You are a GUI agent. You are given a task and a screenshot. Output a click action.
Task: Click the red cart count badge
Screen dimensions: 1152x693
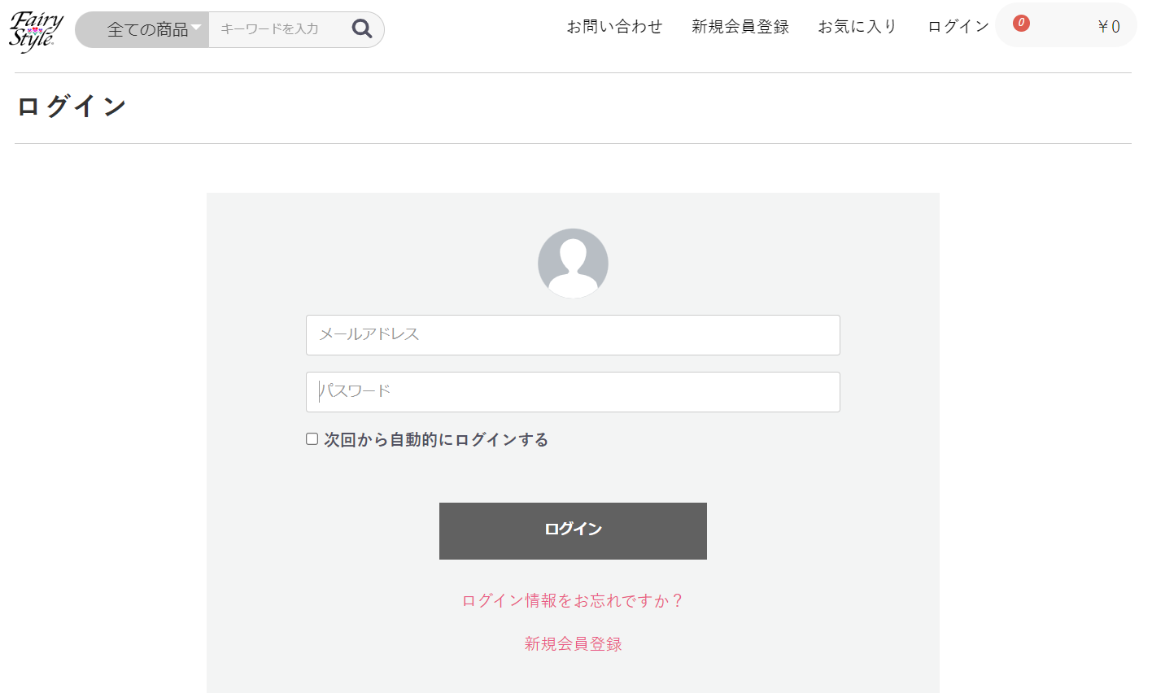pos(1021,23)
